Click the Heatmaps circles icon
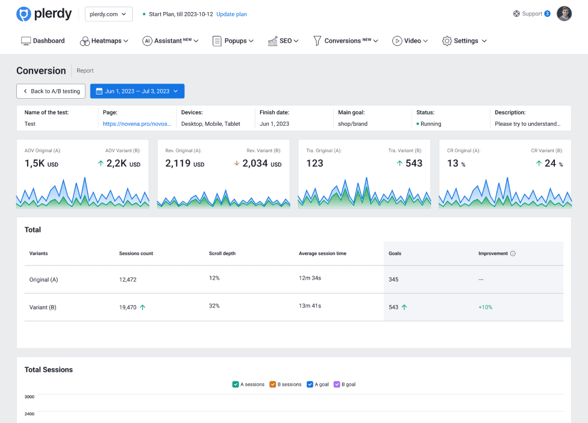This screenshot has width=588, height=423. click(84, 41)
